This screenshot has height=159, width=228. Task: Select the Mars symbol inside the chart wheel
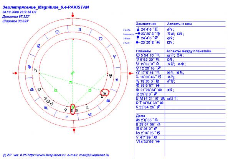pos(51,104)
